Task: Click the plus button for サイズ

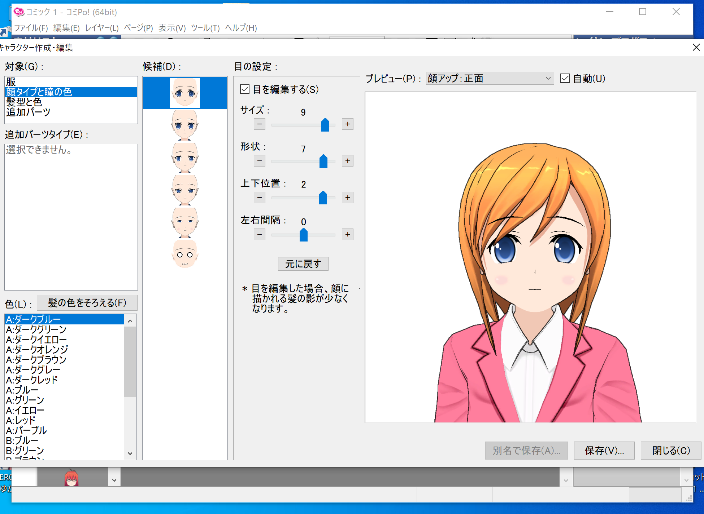Action: (x=347, y=124)
